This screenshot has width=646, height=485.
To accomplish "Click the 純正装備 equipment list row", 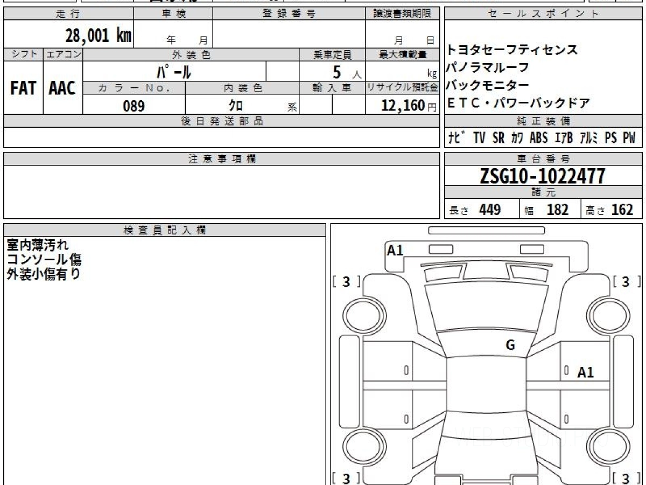I will [x=543, y=138].
